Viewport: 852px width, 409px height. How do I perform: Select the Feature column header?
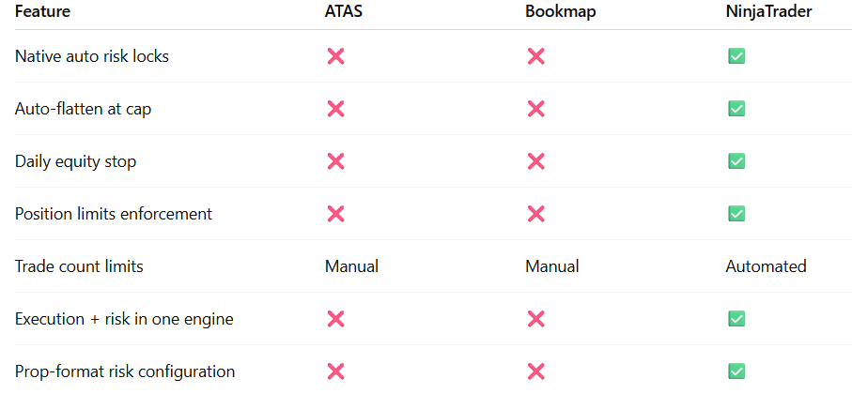click(x=42, y=11)
